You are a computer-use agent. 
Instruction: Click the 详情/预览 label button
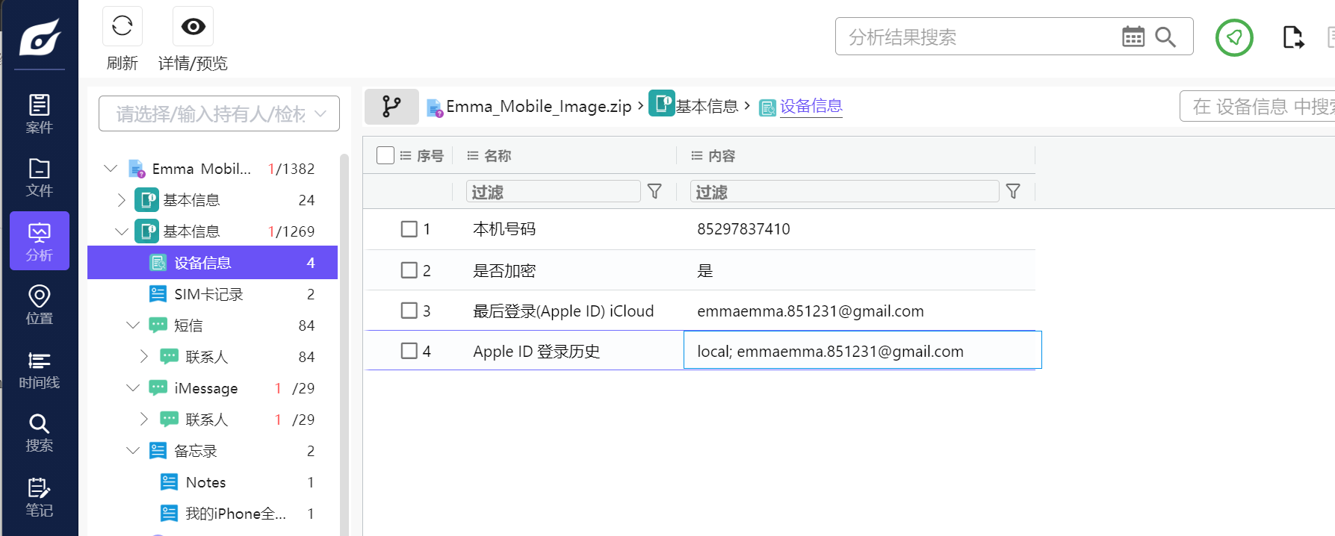193,63
